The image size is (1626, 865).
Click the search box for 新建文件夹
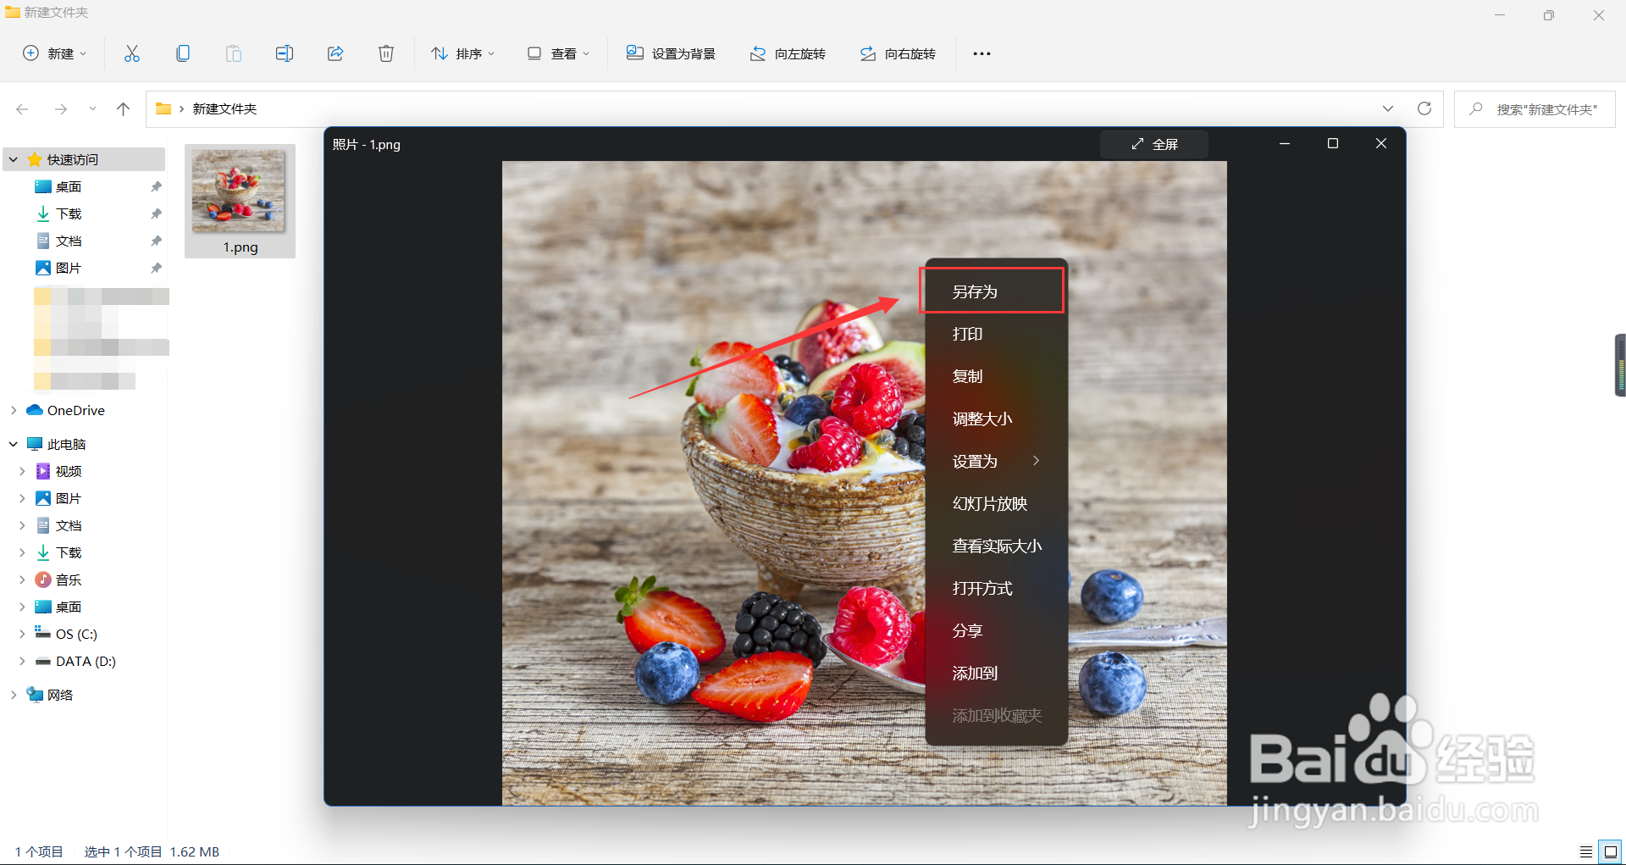click(x=1535, y=108)
